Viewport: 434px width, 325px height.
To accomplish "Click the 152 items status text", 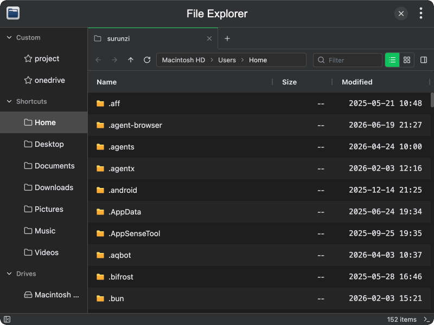I will pyautogui.click(x=401, y=320).
